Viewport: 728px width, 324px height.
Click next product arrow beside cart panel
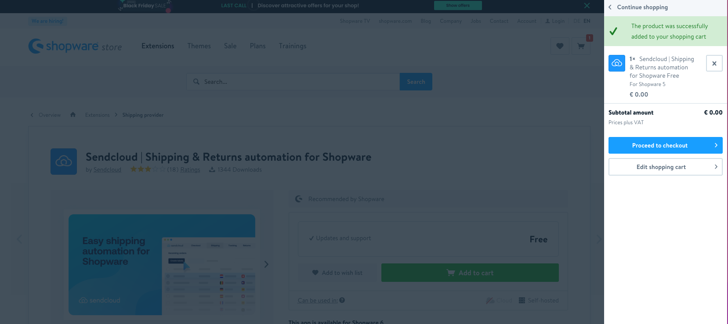pyautogui.click(x=599, y=239)
